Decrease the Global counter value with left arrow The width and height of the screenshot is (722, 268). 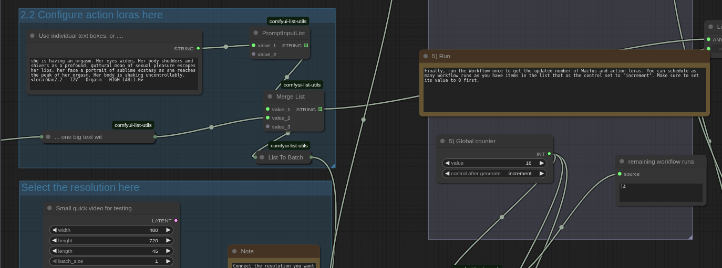click(447, 163)
